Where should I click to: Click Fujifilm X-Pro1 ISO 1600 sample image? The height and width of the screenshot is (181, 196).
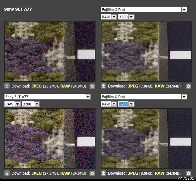coord(146,51)
